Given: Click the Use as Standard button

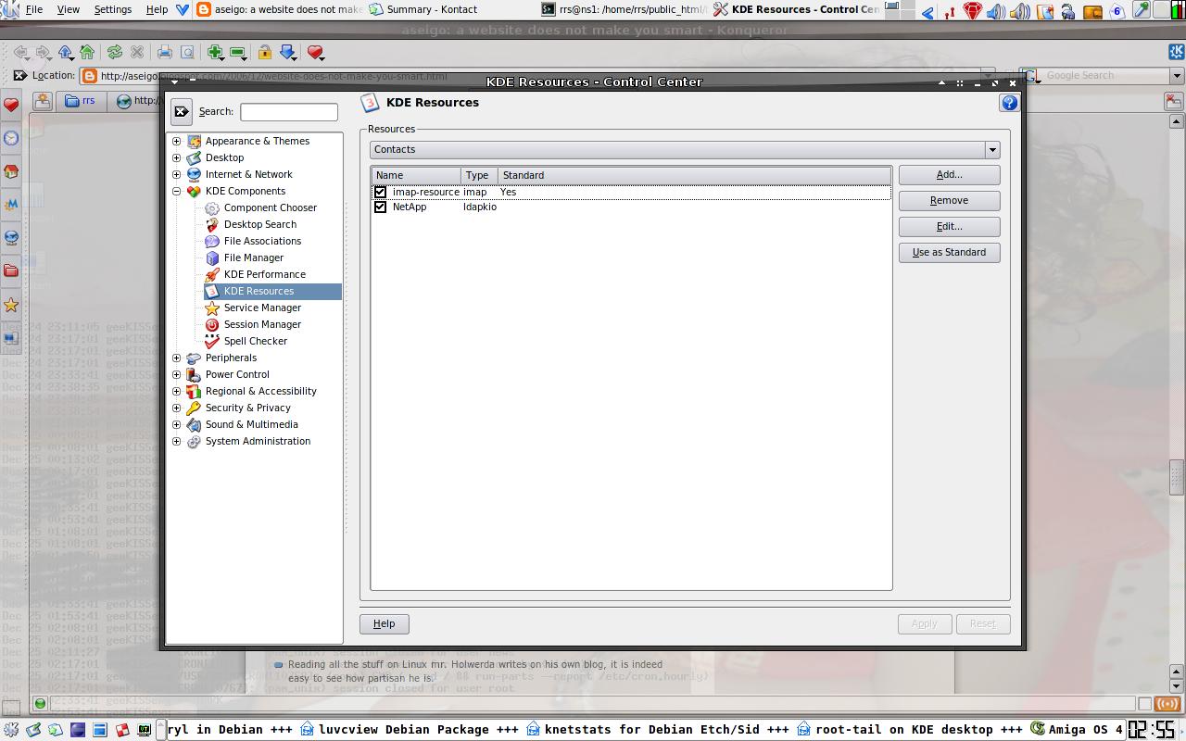Looking at the screenshot, I should click(x=949, y=252).
